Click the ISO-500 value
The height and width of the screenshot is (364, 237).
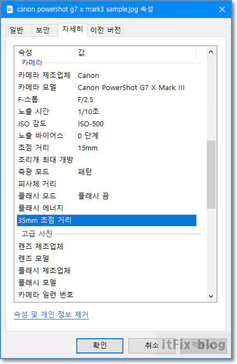(91, 124)
